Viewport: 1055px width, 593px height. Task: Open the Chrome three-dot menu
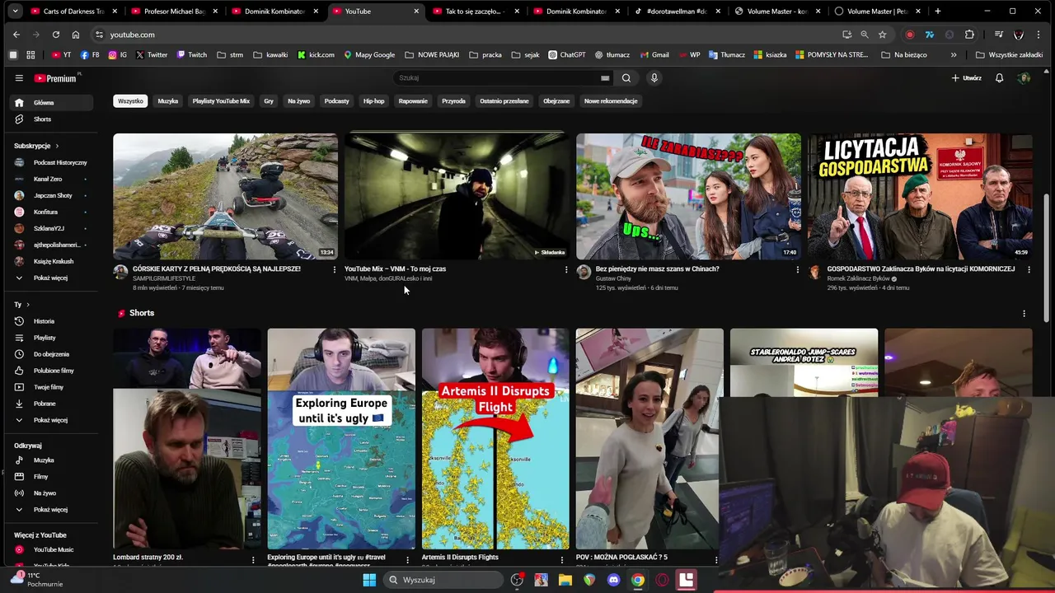1039,35
